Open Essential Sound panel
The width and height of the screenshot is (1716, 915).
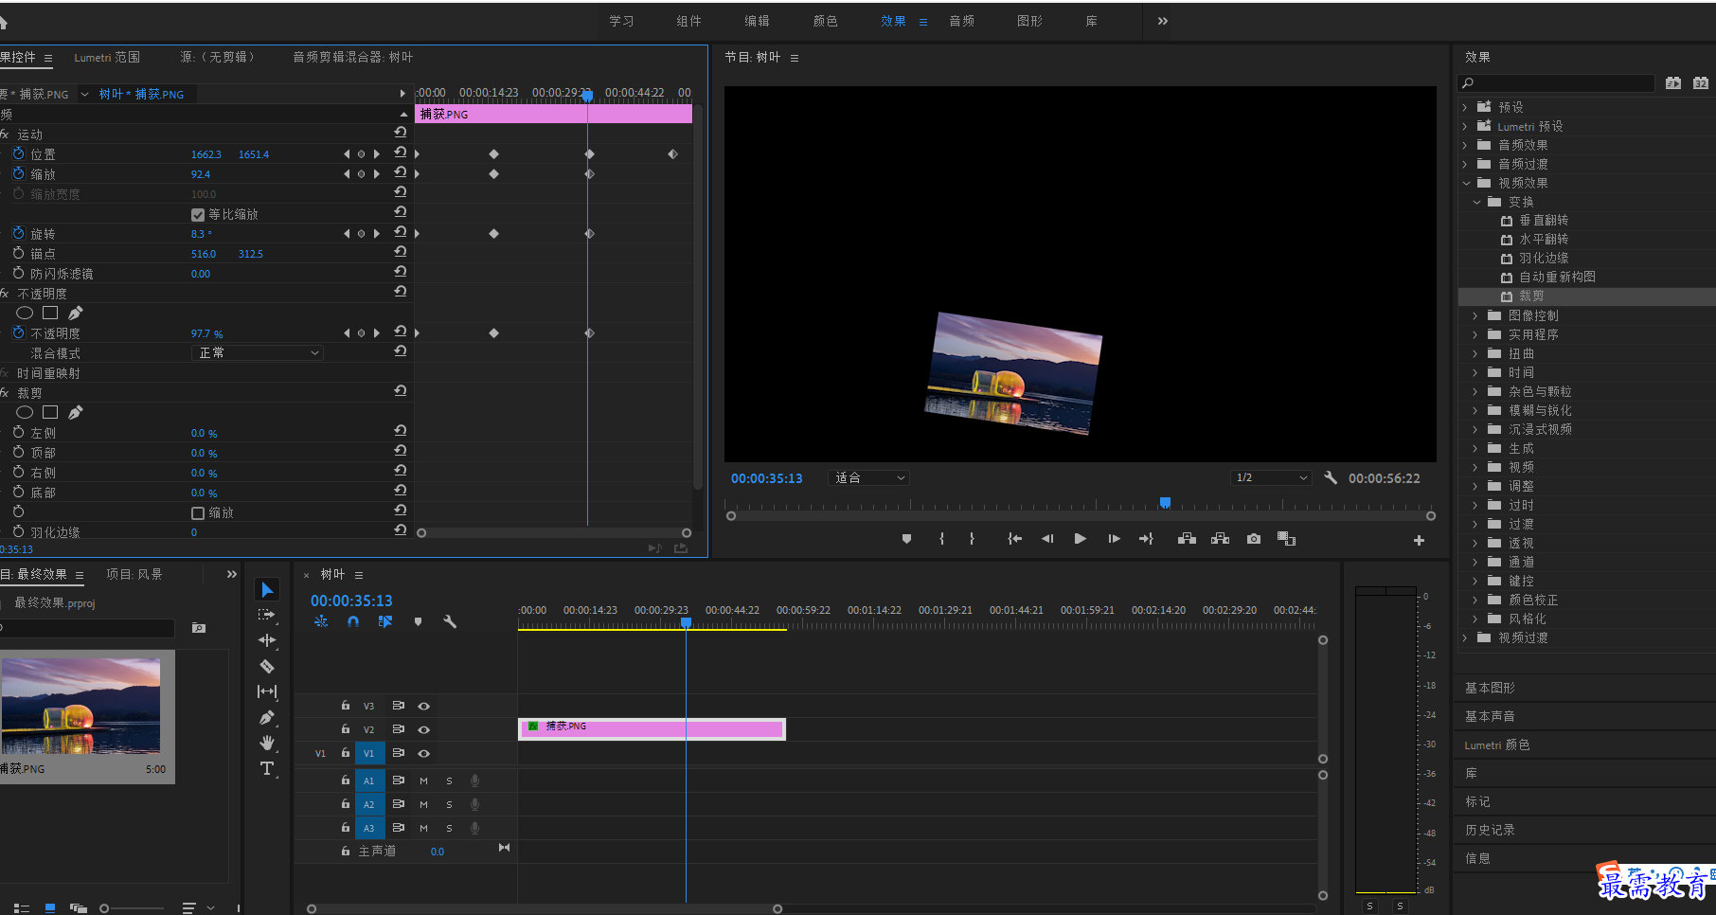click(1490, 716)
